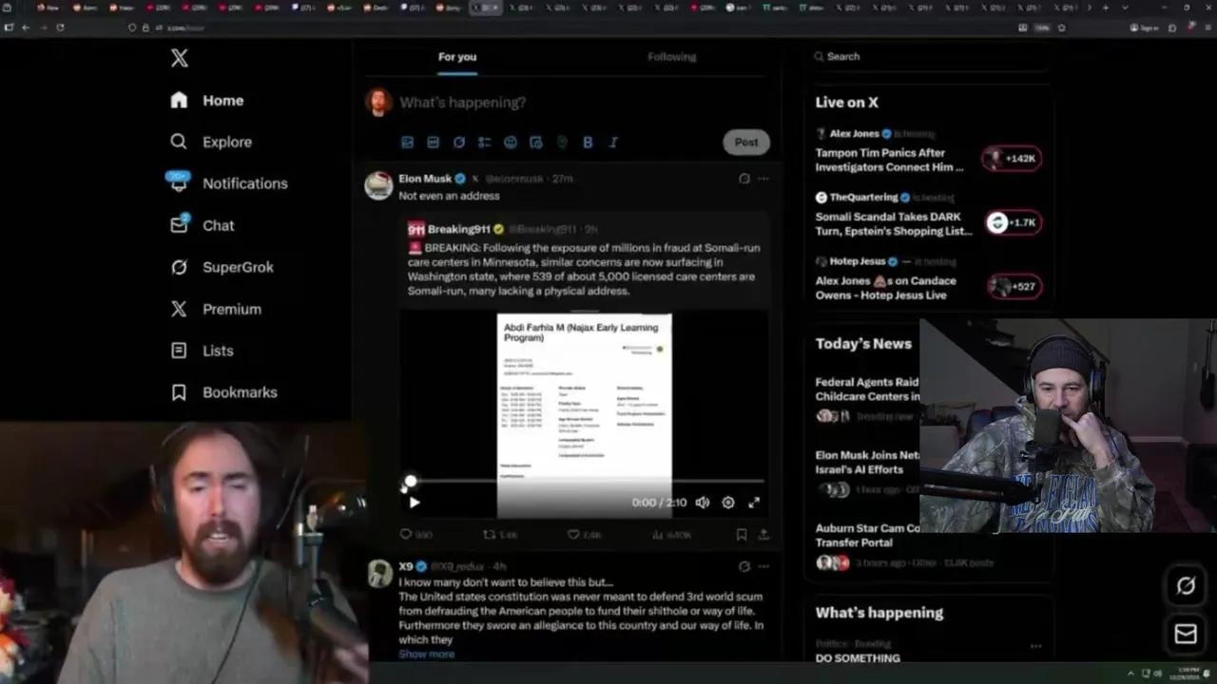The width and height of the screenshot is (1217, 684).
Task: Open Elon Musk's avatar
Action: coord(378,186)
